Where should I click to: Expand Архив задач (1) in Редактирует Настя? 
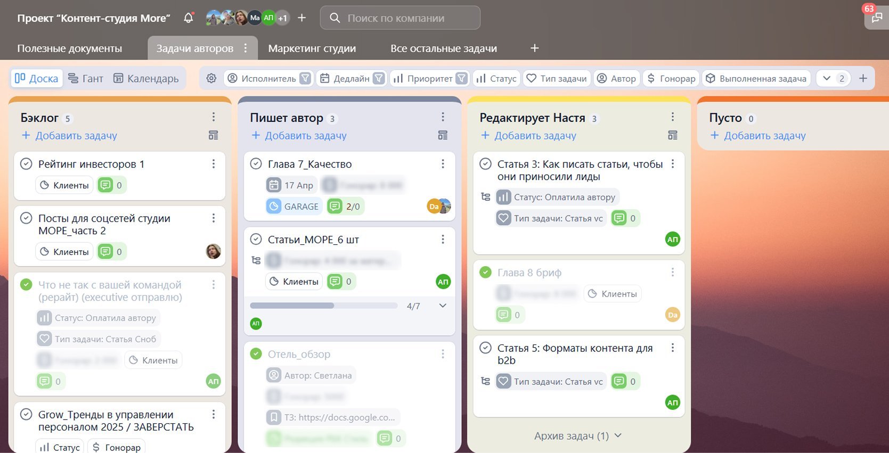point(578,436)
